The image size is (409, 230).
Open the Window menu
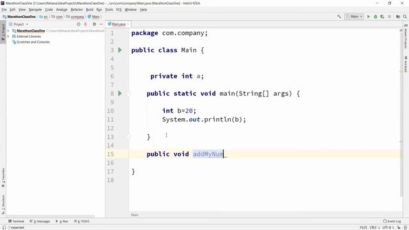(x=130, y=10)
